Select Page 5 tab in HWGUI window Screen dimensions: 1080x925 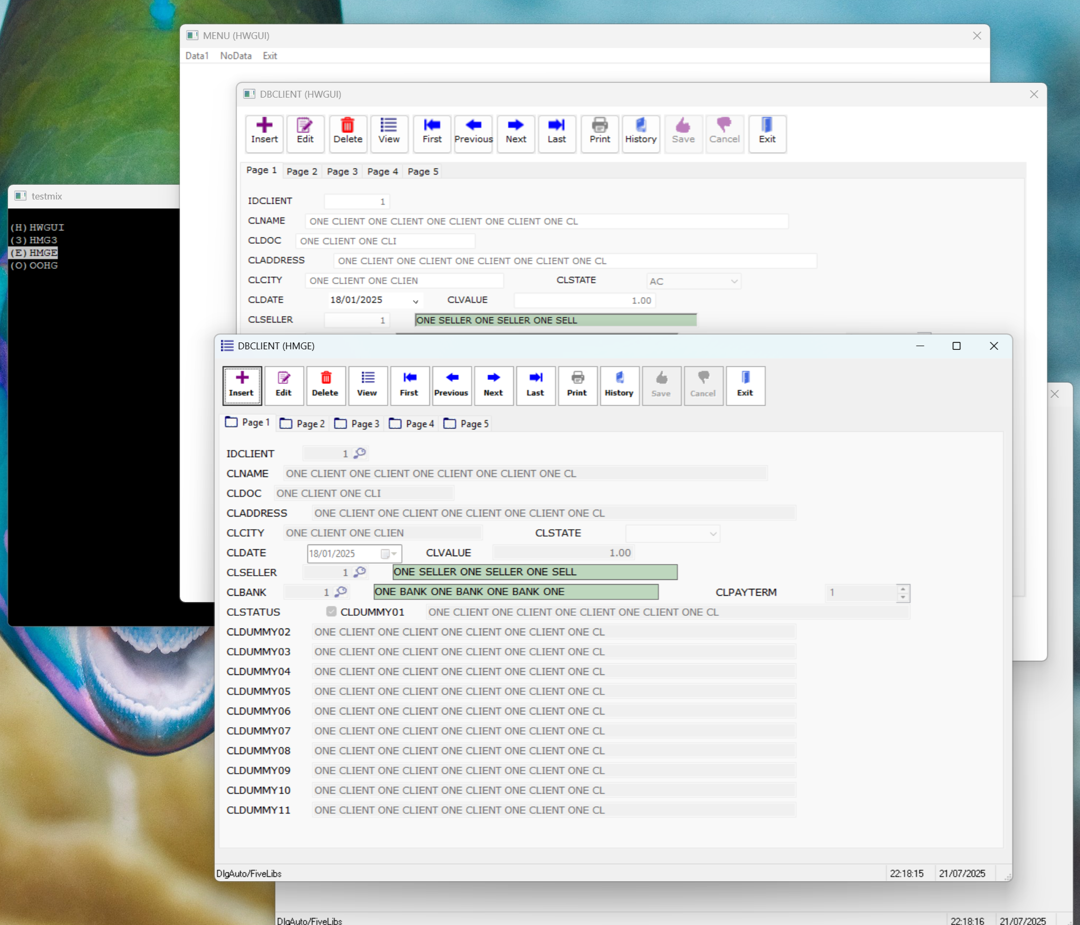(422, 171)
